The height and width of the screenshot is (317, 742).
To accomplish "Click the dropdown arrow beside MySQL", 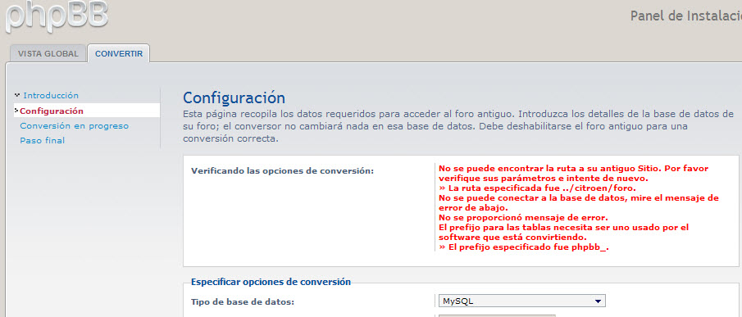I will tap(599, 301).
